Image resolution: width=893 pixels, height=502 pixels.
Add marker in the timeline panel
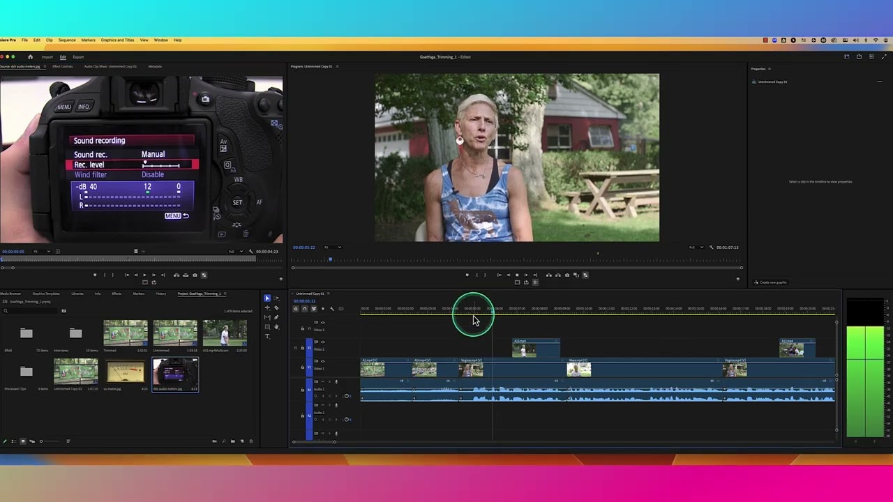(x=323, y=309)
